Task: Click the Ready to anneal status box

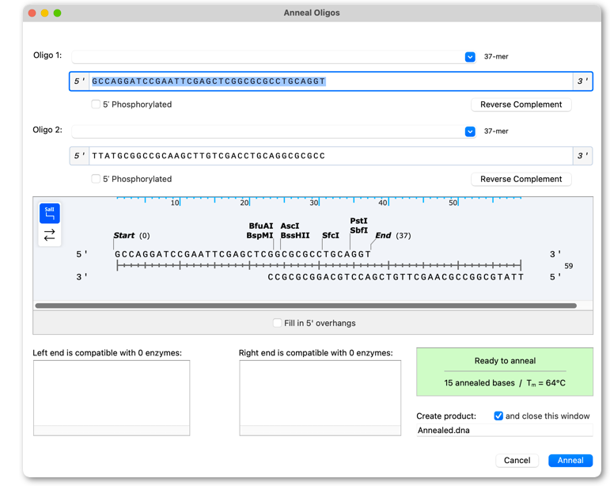Action: [505, 371]
